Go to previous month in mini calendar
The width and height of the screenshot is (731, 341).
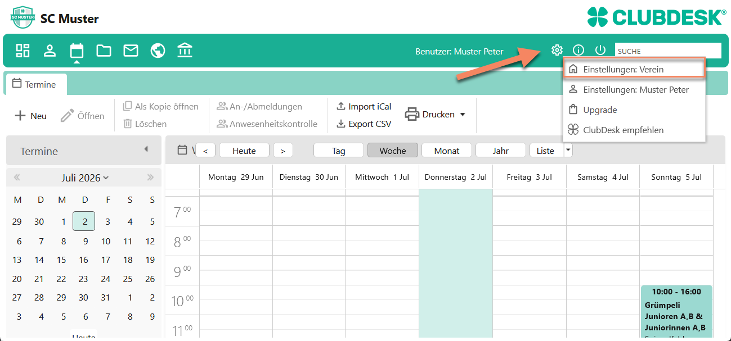(x=17, y=178)
